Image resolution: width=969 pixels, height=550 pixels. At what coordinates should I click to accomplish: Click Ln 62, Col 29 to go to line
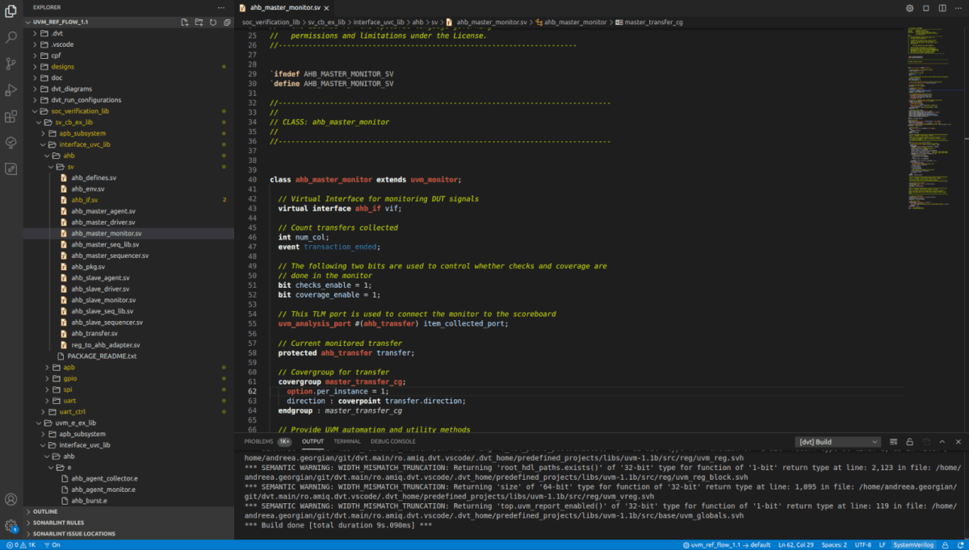point(795,544)
